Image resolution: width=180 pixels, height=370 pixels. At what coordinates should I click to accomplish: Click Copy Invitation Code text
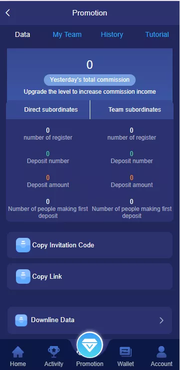tap(63, 245)
